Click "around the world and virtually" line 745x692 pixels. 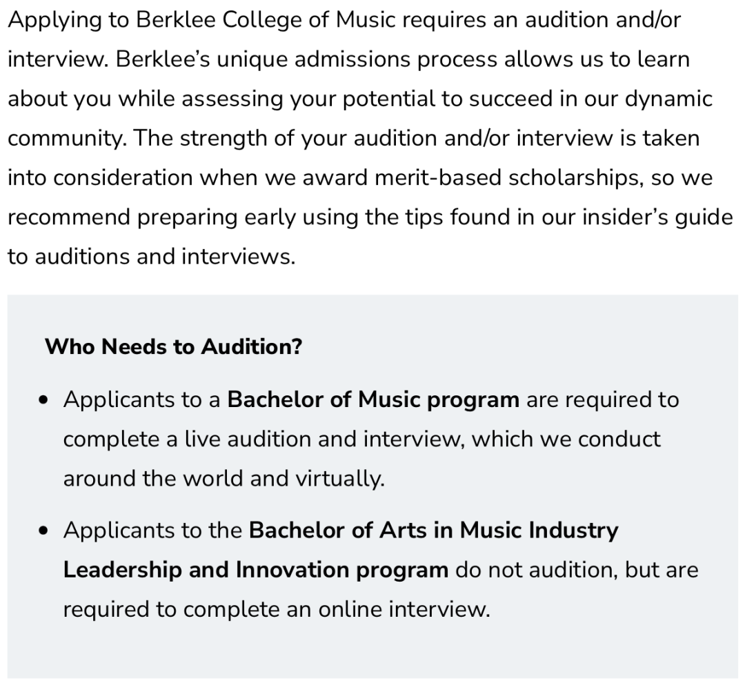223,478
